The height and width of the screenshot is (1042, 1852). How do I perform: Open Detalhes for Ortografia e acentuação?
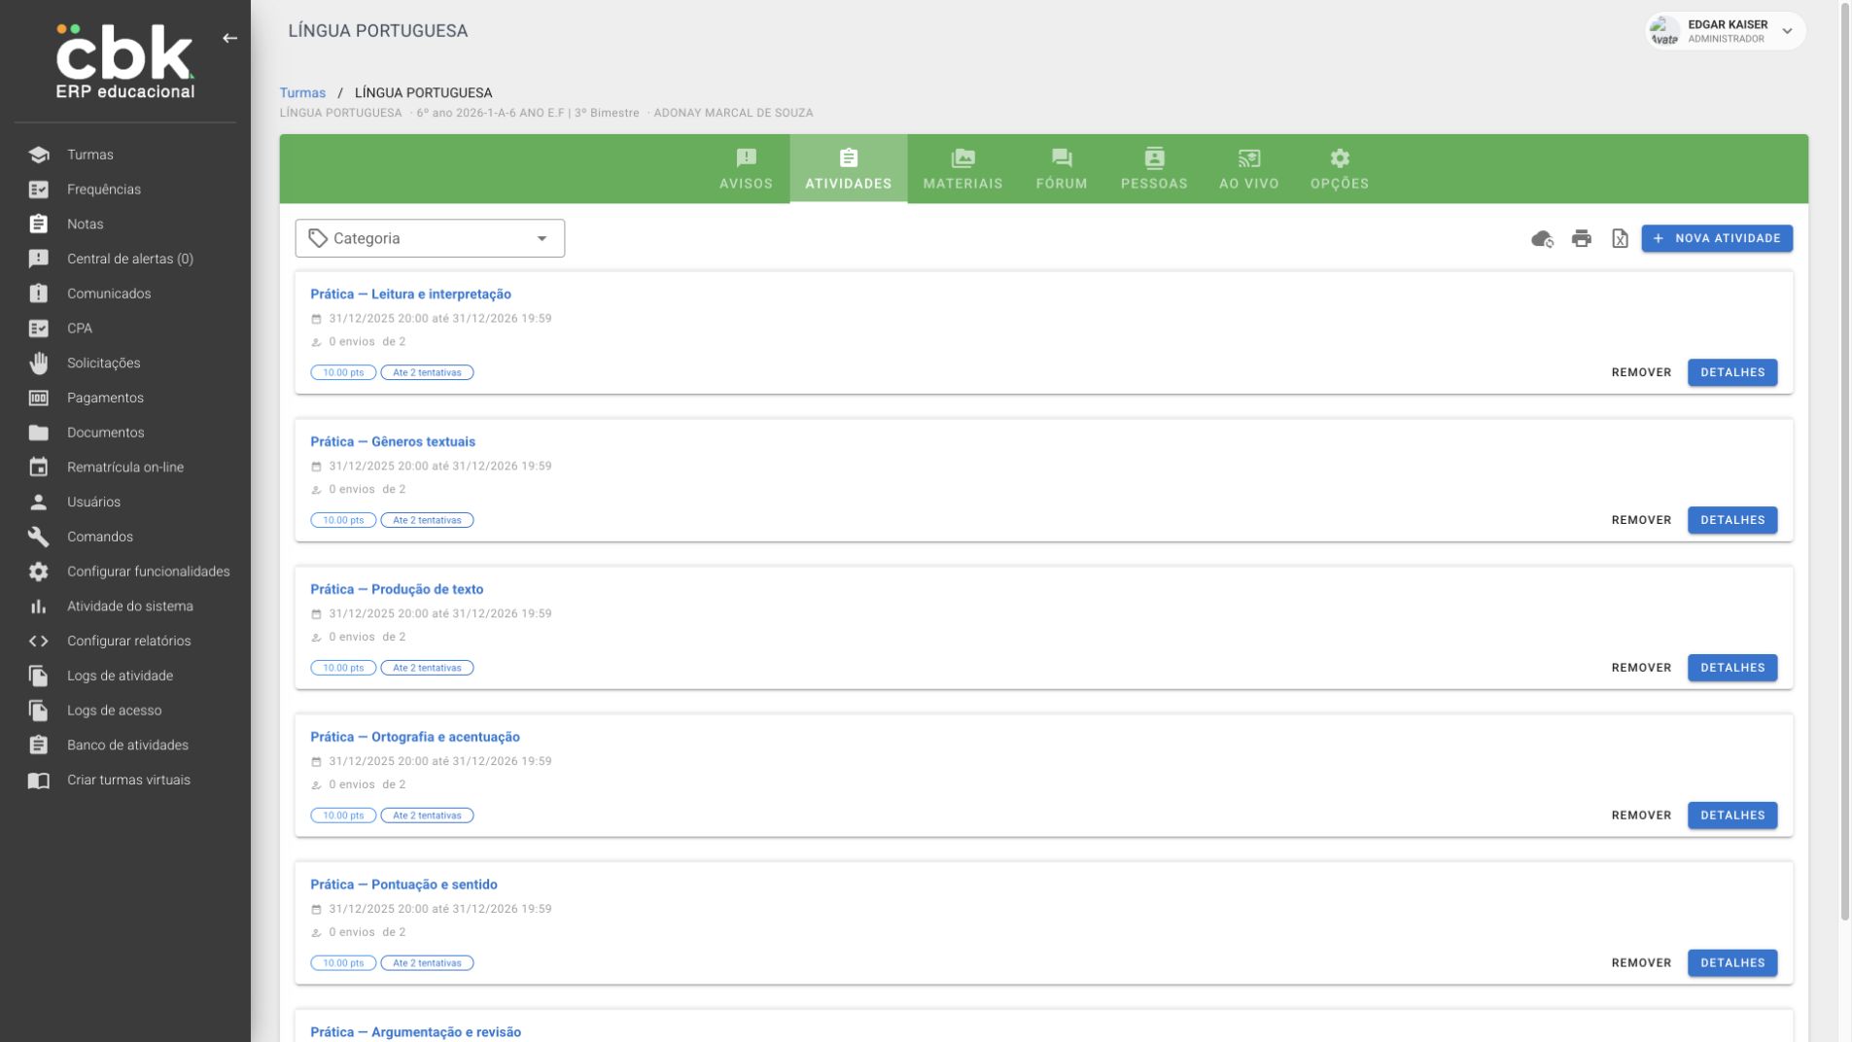(1732, 816)
